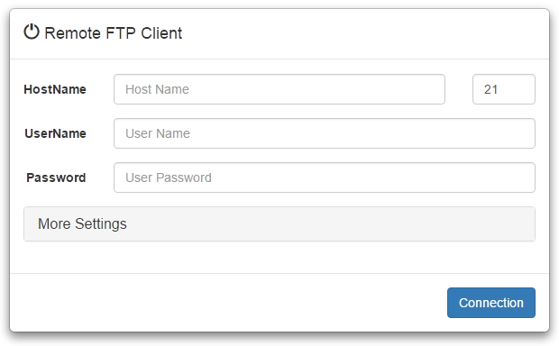This screenshot has width=559, height=346.
Task: Click the dialog header bar
Action: point(279,33)
